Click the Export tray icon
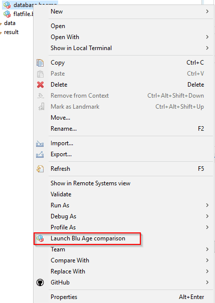The width and height of the screenshot is (215, 303). click(x=40, y=155)
